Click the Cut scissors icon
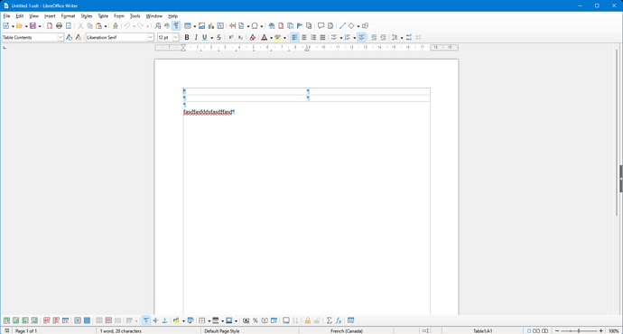 (x=80, y=26)
